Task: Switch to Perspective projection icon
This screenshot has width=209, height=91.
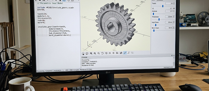Action: coord(121,53)
